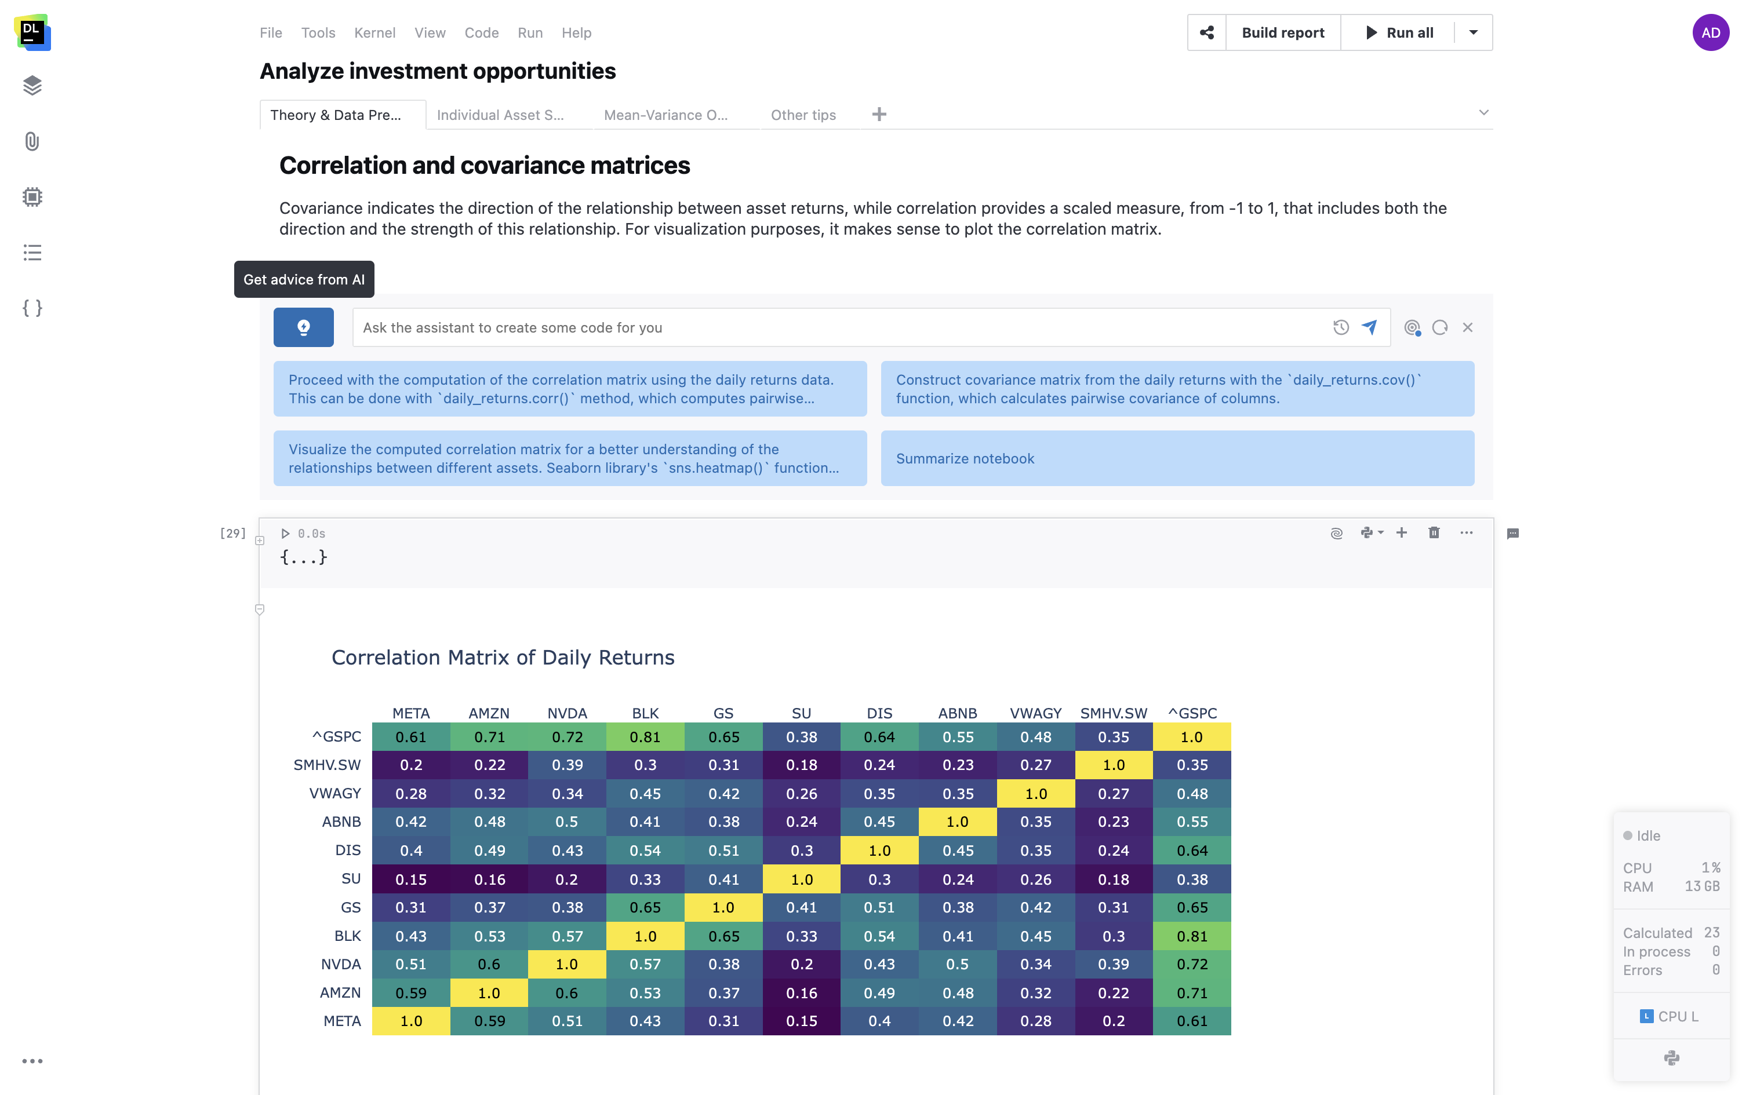The height and width of the screenshot is (1095, 1753).
Task: Open the Environment panel
Action: 32,197
